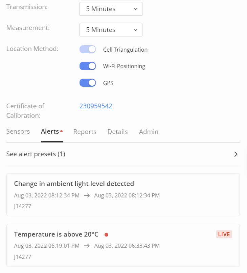247x273 pixels.
Task: Go to the Admin tab
Action: [x=149, y=132]
